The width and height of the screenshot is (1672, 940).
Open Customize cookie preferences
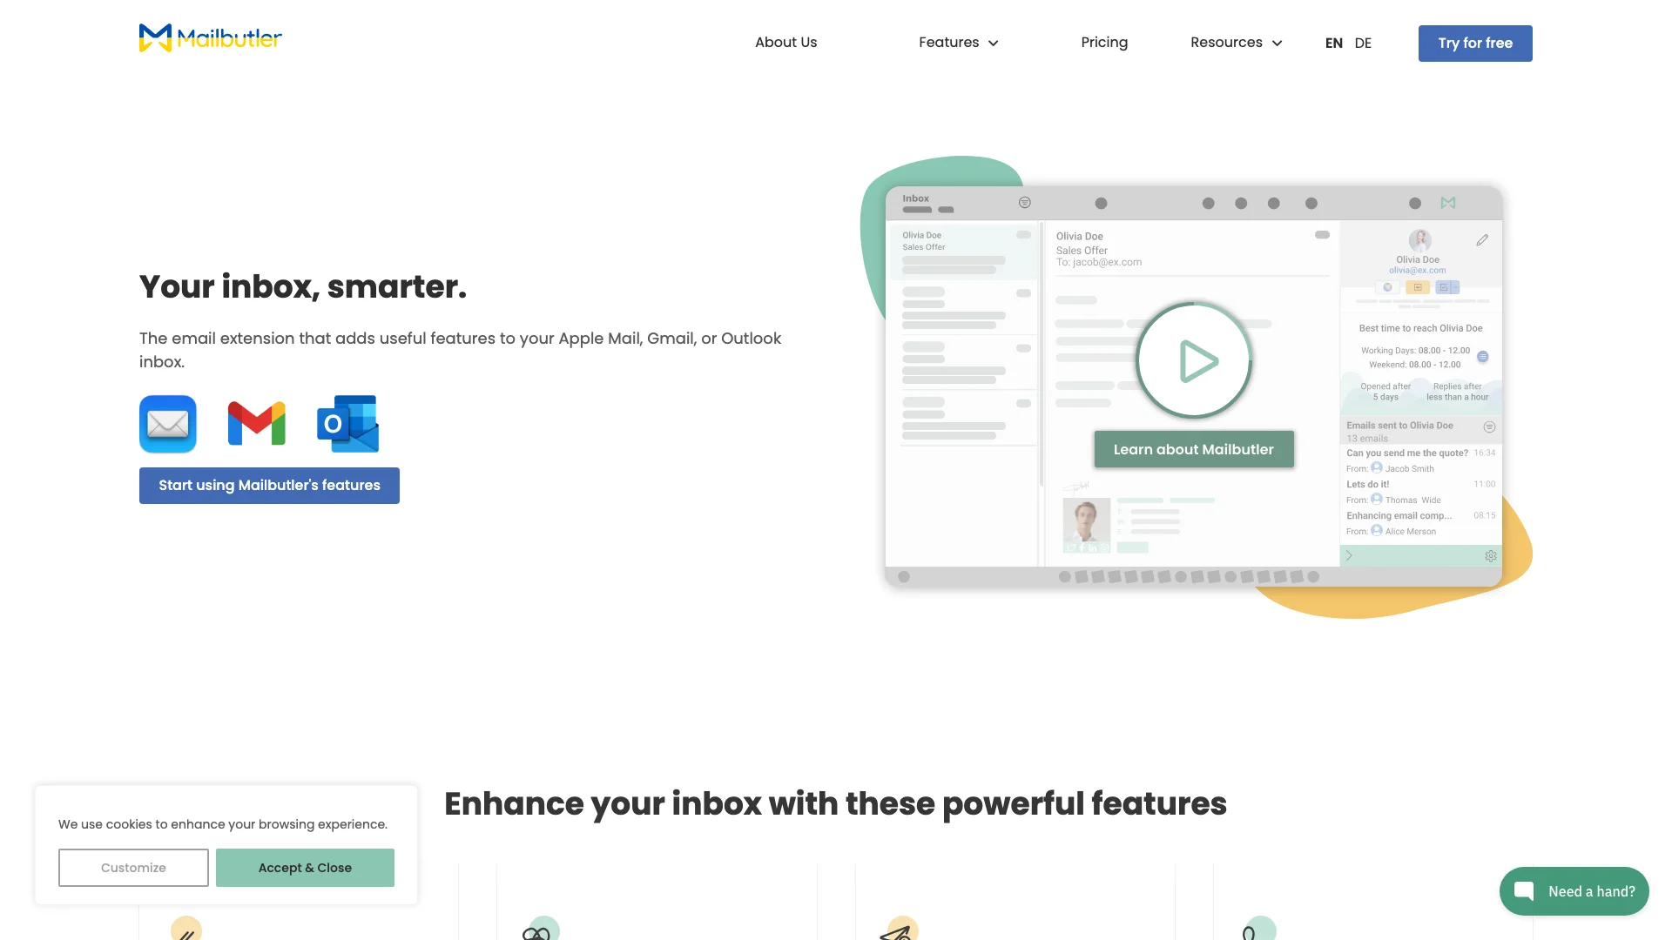pyautogui.click(x=133, y=868)
